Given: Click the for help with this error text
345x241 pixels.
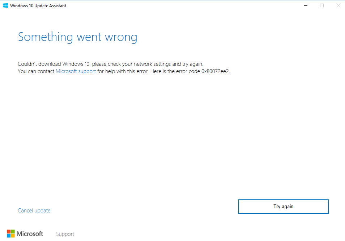Looking at the screenshot, I should [x=123, y=71].
